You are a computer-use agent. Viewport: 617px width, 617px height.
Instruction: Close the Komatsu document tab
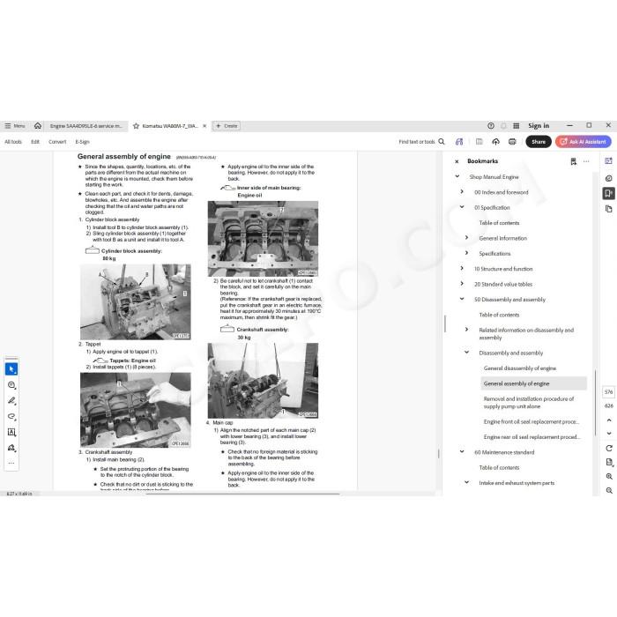[x=204, y=126]
